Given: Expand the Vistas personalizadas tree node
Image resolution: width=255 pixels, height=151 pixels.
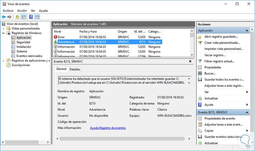Looking at the screenshot, I should click(x=3, y=29).
